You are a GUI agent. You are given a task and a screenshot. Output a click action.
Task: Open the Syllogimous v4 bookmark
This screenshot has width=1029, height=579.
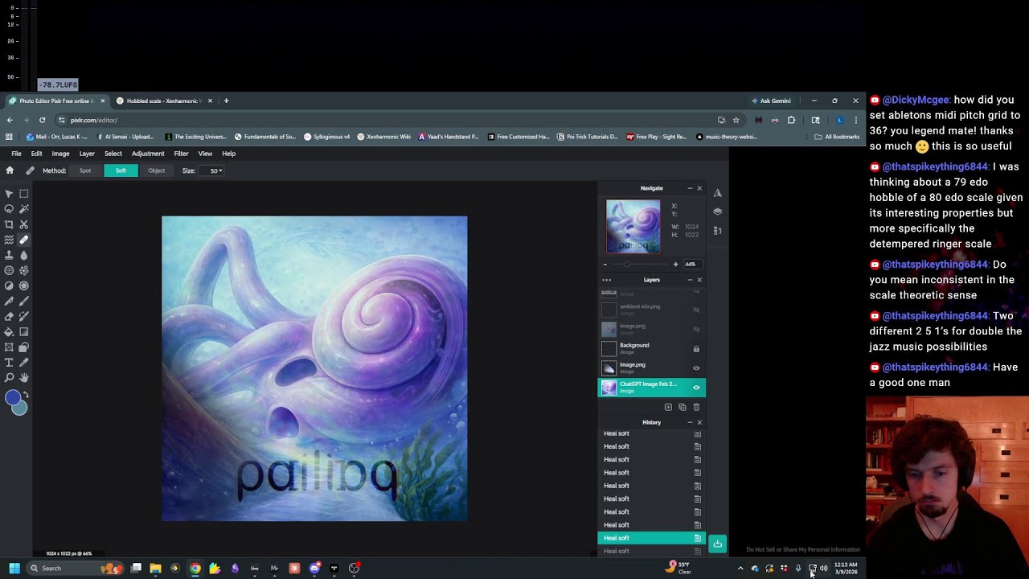pos(326,137)
